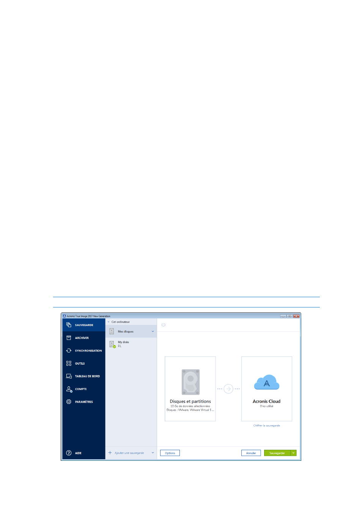Click the add comment bubble icon
The width and height of the screenshot is (362, 512).
[x=164, y=325]
